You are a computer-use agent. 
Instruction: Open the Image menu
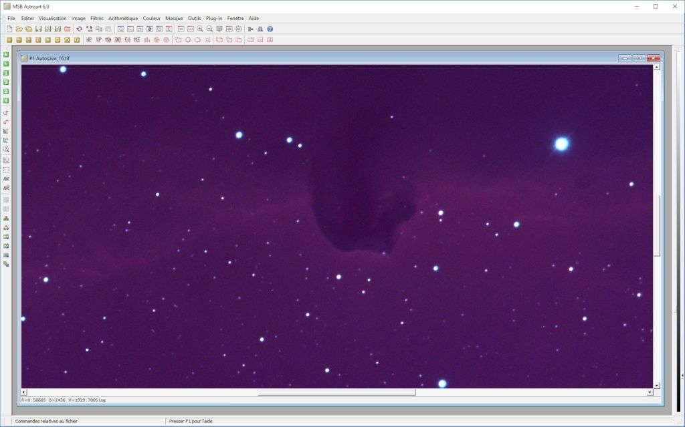[x=78, y=18]
